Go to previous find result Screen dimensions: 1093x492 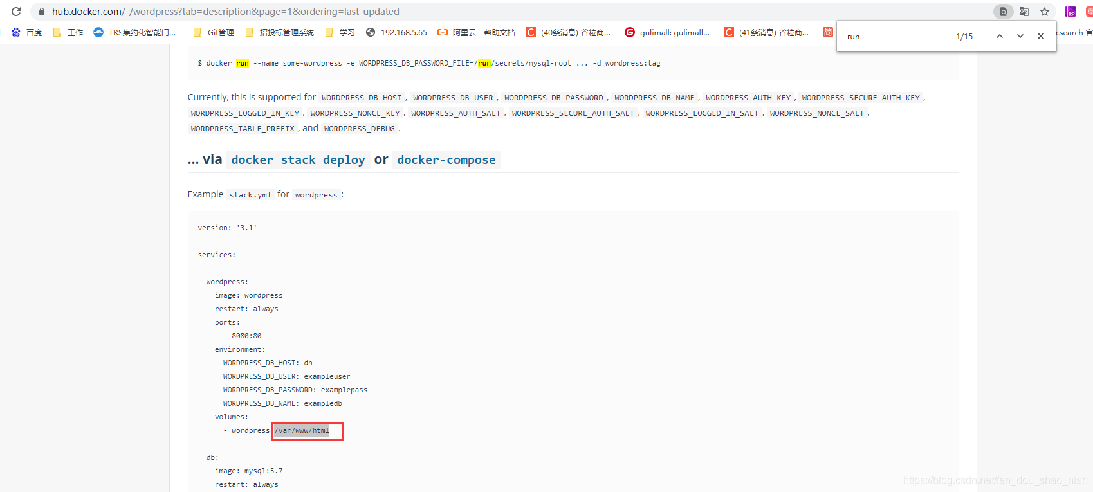coord(1000,36)
